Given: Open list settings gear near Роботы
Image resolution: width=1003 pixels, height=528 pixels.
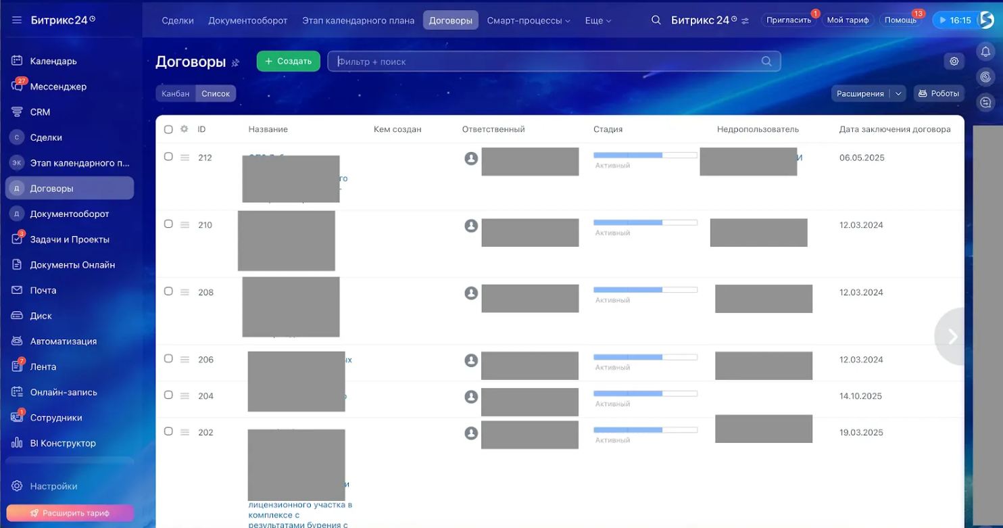Looking at the screenshot, I should click(954, 62).
